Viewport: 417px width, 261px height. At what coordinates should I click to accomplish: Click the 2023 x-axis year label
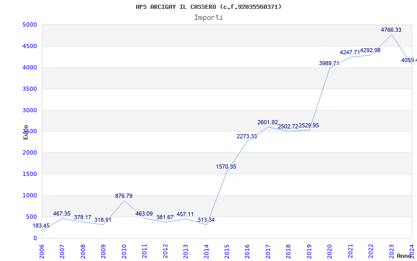pos(392,251)
